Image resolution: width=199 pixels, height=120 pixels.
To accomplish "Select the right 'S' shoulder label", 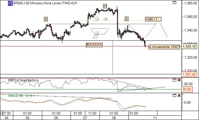I will click(x=127, y=19).
